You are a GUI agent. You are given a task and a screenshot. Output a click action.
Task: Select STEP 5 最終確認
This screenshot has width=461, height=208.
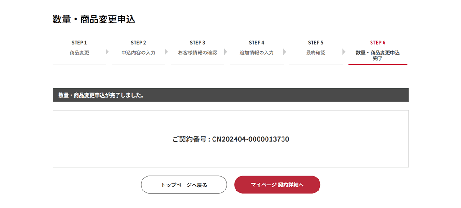coord(316,48)
